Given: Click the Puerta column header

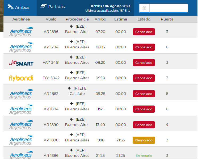Looking at the screenshot, I should [x=167, y=19].
